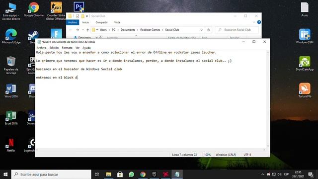Click Explorer refresh button
Image resolution: width=318 pixels, height=179 pixels.
click(208, 30)
